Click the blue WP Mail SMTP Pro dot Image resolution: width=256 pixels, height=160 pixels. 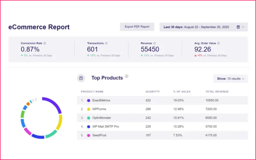point(88,127)
